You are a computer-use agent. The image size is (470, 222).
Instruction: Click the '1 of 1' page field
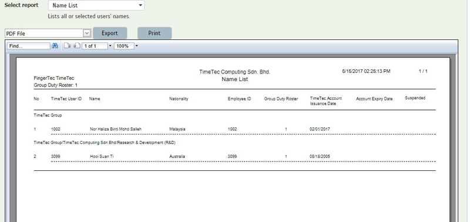(x=95, y=46)
